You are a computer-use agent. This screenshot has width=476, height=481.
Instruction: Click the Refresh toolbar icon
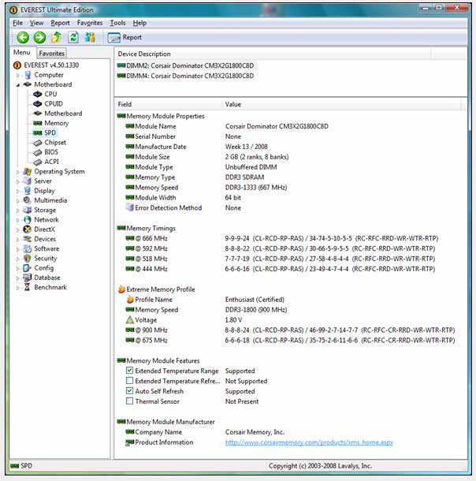click(x=73, y=37)
